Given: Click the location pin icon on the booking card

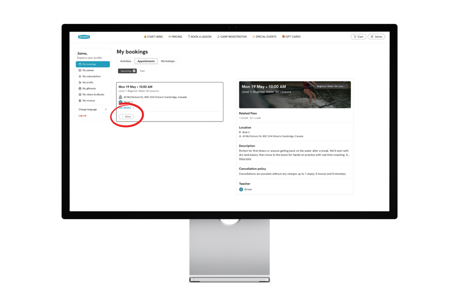Looking at the screenshot, I should click(x=120, y=97).
